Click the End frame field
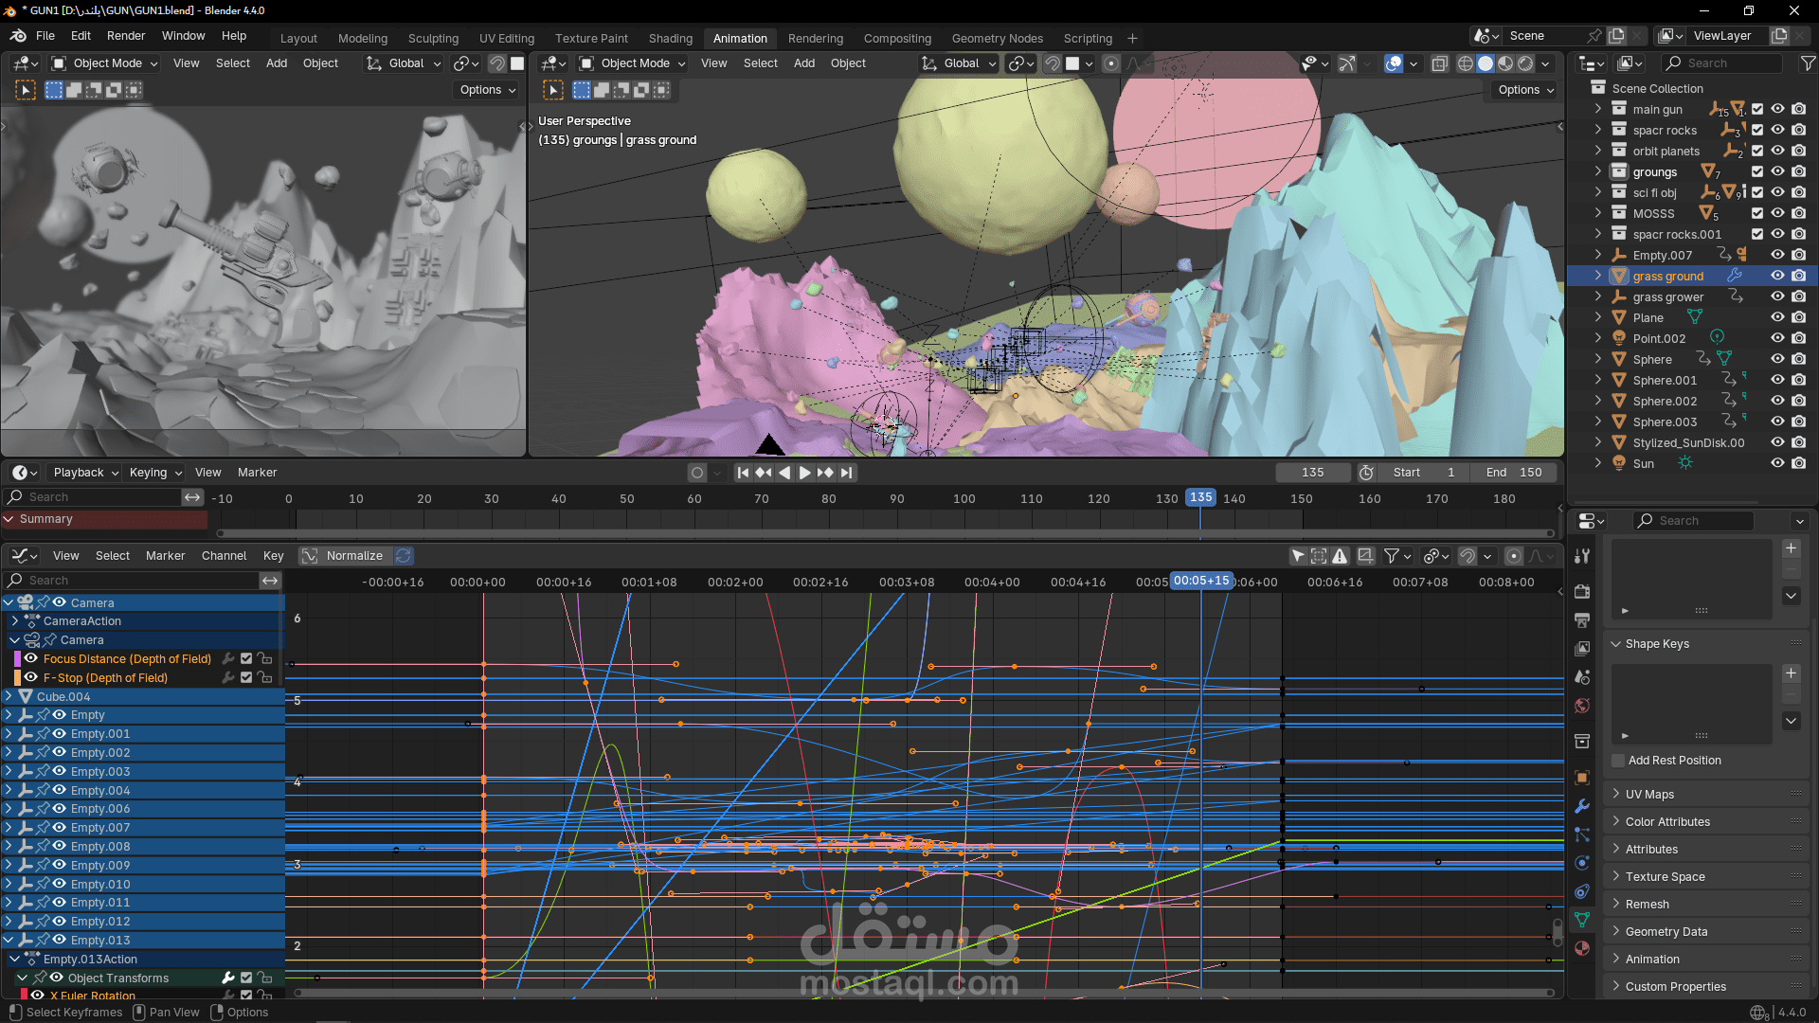The image size is (1819, 1023). tap(1515, 473)
